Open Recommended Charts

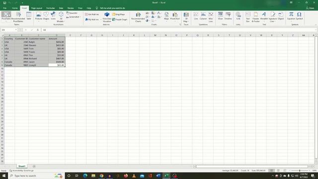tap(138, 17)
